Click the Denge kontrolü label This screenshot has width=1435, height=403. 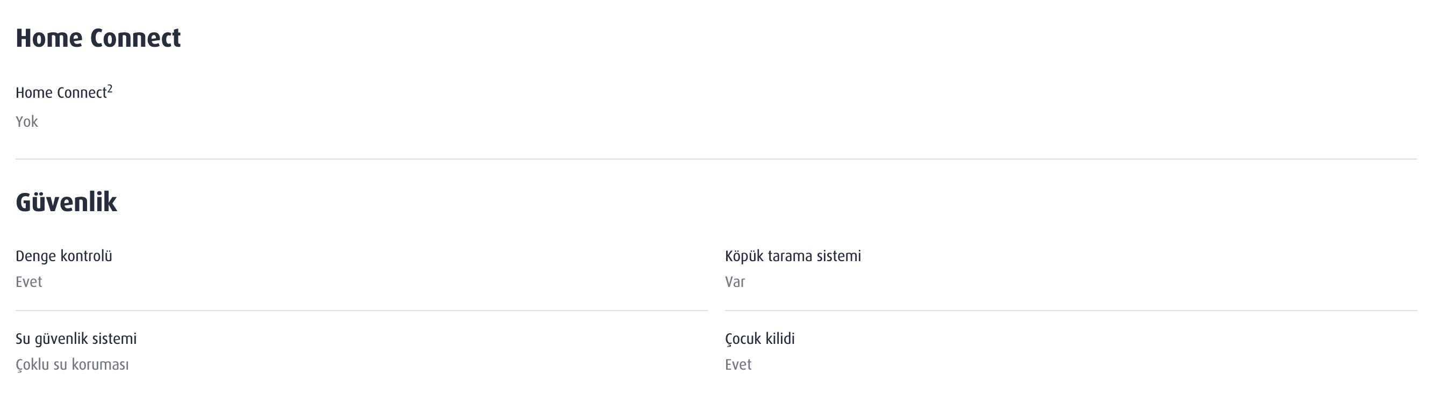[64, 256]
